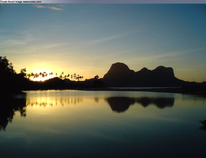
Task: Click the setting sun behind the palms
Action: (x=41, y=76)
